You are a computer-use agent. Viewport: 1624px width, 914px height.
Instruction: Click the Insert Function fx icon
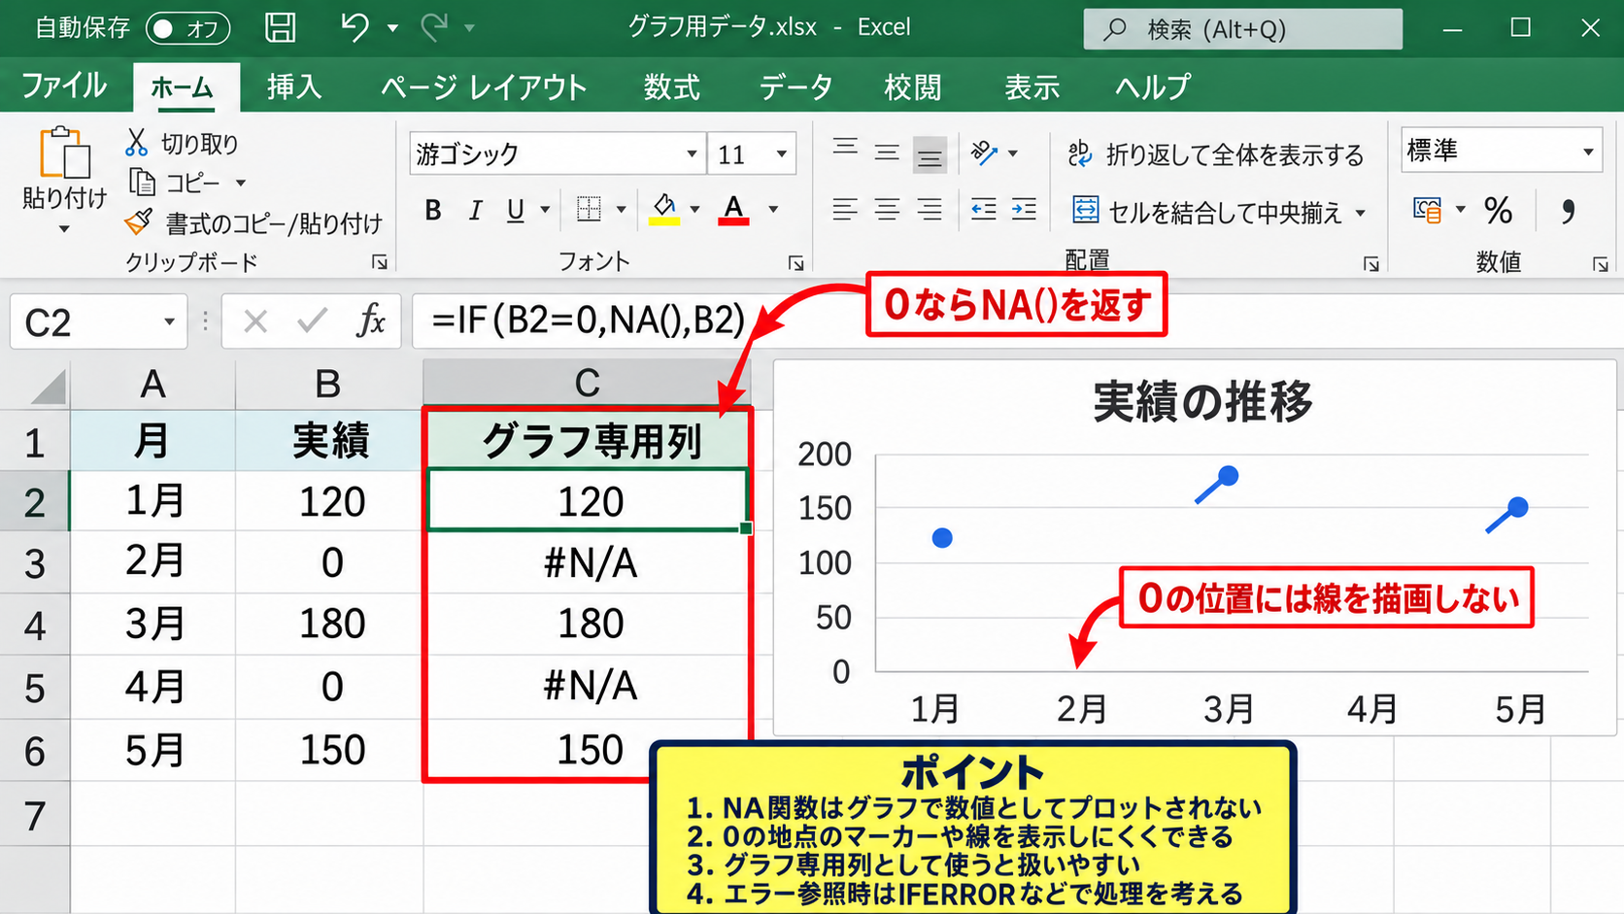coord(371,320)
